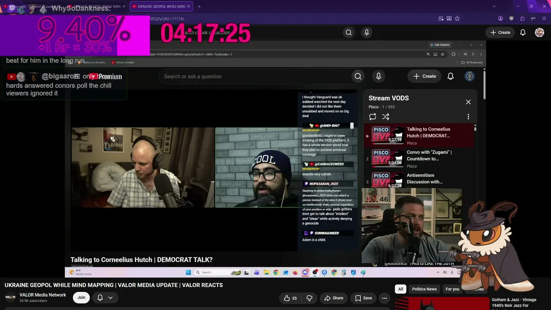Screen dimensions: 551x310
Task: Open Microsoft Teams icon in streamed taskbar
Action: [x=257, y=272]
